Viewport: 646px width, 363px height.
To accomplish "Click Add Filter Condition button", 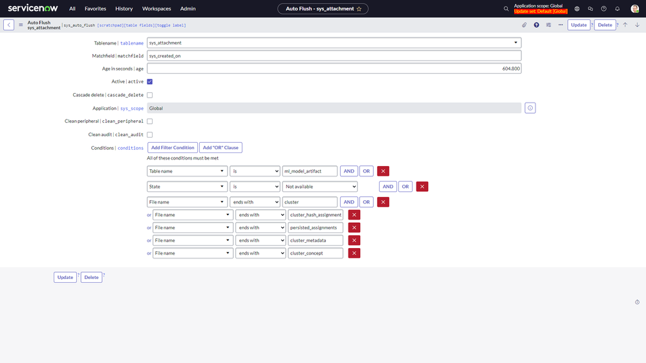I will pyautogui.click(x=173, y=147).
